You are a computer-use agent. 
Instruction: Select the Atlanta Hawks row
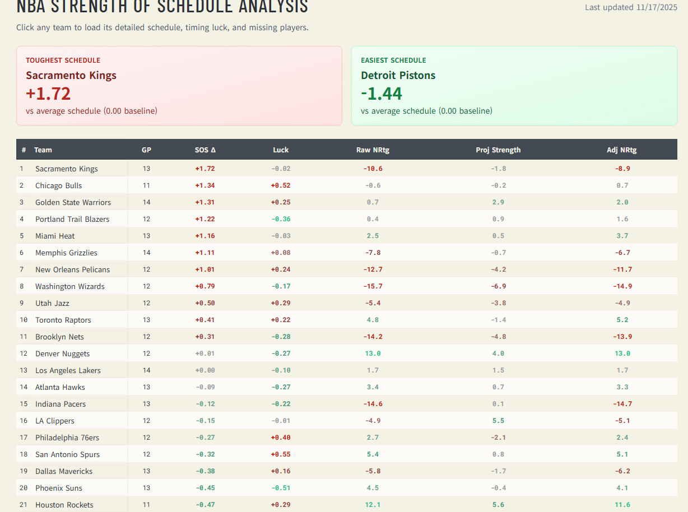click(347, 387)
